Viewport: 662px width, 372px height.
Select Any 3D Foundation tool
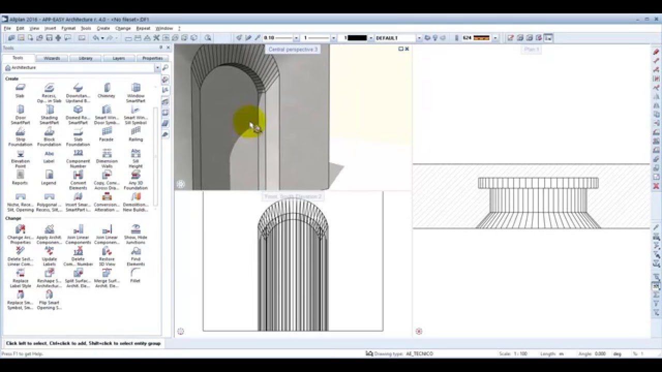point(136,180)
